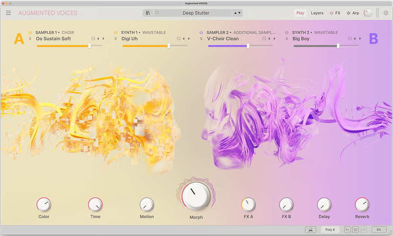Click the FX A knob
Viewport: 393px width, 236px height.
pos(248,205)
